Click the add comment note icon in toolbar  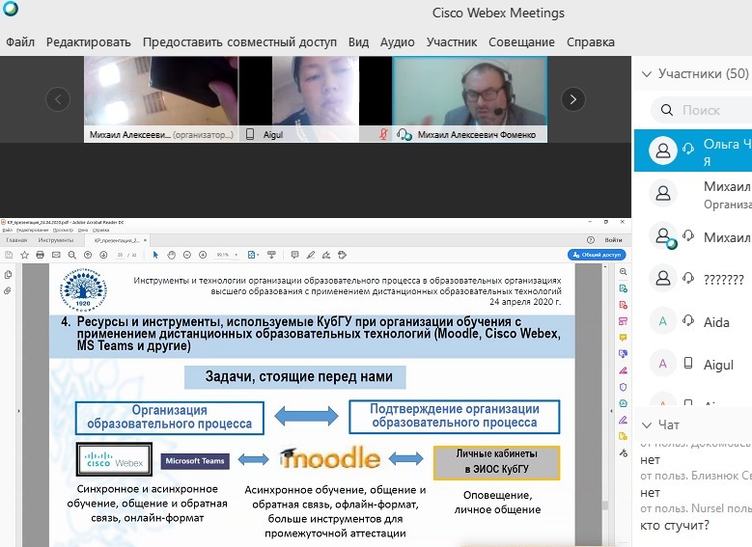click(x=294, y=255)
